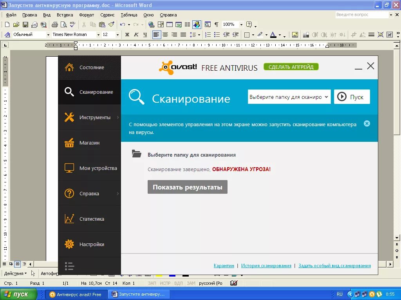This screenshot has width=401, height=300.
Task: Select Сканирование in avast sidebar
Action: click(x=90, y=92)
